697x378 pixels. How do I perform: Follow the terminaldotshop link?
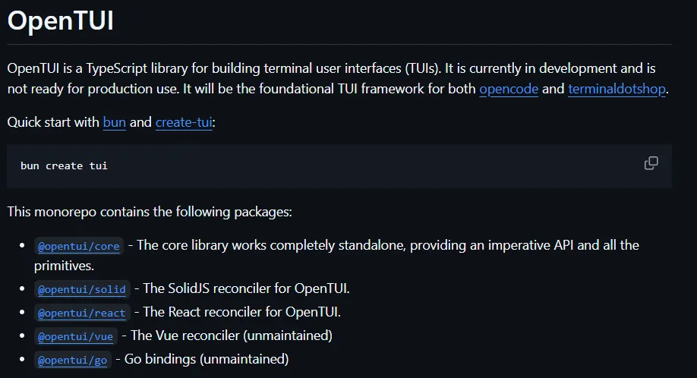tap(617, 89)
